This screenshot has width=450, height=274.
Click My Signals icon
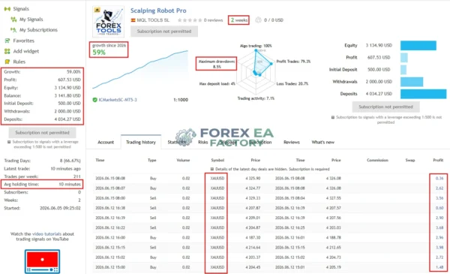[x=13, y=20]
